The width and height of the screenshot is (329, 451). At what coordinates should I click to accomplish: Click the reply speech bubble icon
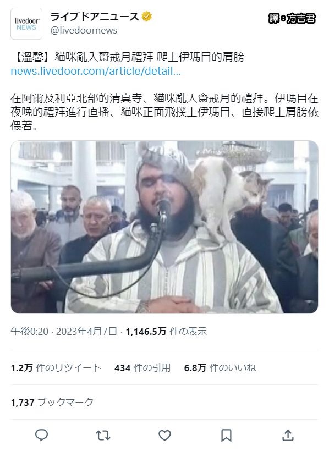click(41, 435)
